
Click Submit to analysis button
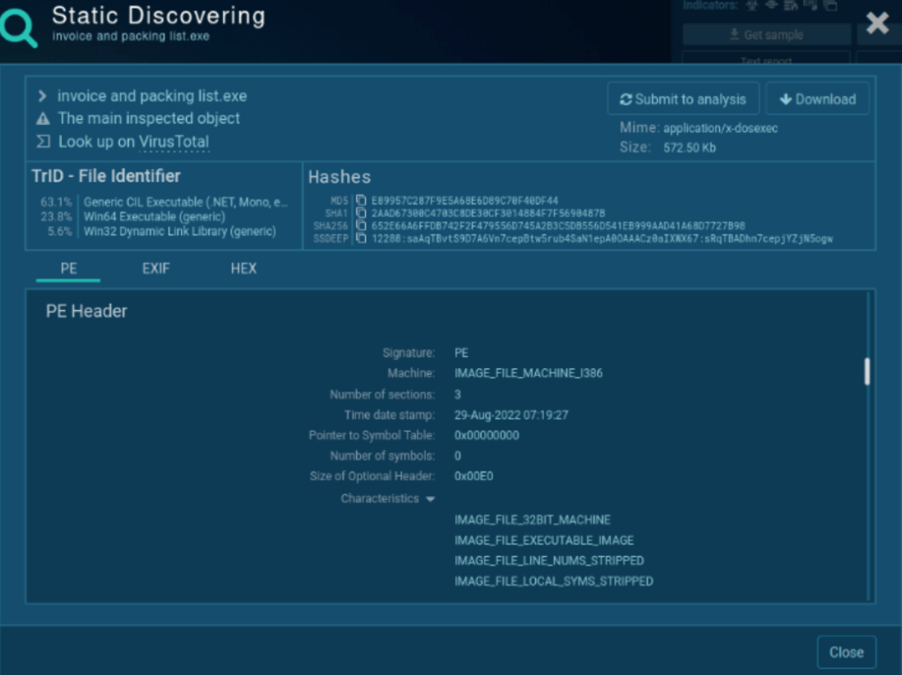tap(683, 100)
